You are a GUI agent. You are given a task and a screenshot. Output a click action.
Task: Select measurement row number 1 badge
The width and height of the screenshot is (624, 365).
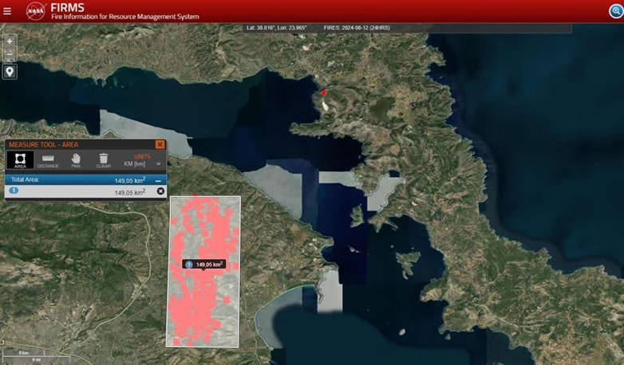coord(14,191)
